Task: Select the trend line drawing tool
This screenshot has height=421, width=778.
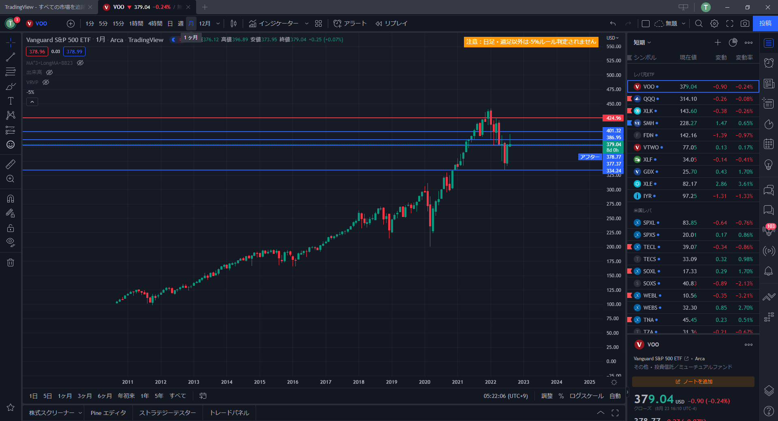Action: click(x=11, y=57)
